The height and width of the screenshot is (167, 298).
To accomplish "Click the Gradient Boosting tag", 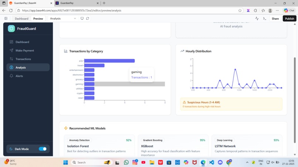I will pos(153,140).
